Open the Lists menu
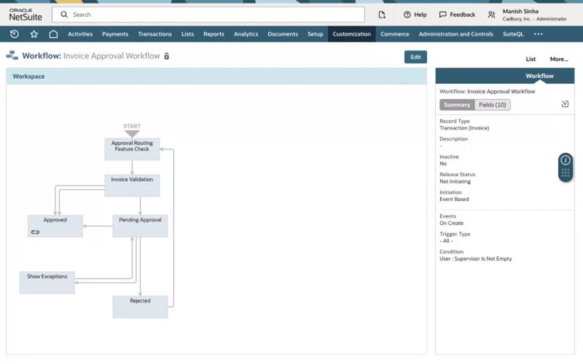This screenshot has height=364, width=583. pos(187,34)
